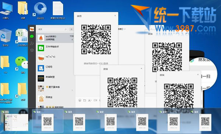221x134 pixels.
Task: Open the text document file on desktop
Action: (58, 10)
